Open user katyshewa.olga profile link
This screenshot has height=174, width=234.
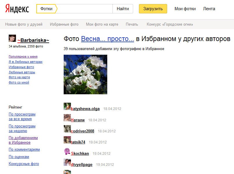point(85,109)
